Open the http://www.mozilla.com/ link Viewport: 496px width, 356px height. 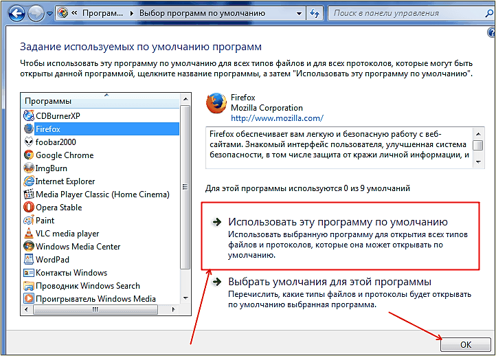point(277,118)
